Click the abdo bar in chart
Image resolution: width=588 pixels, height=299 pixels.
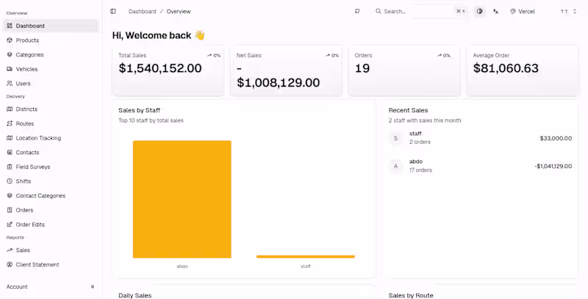click(x=182, y=199)
